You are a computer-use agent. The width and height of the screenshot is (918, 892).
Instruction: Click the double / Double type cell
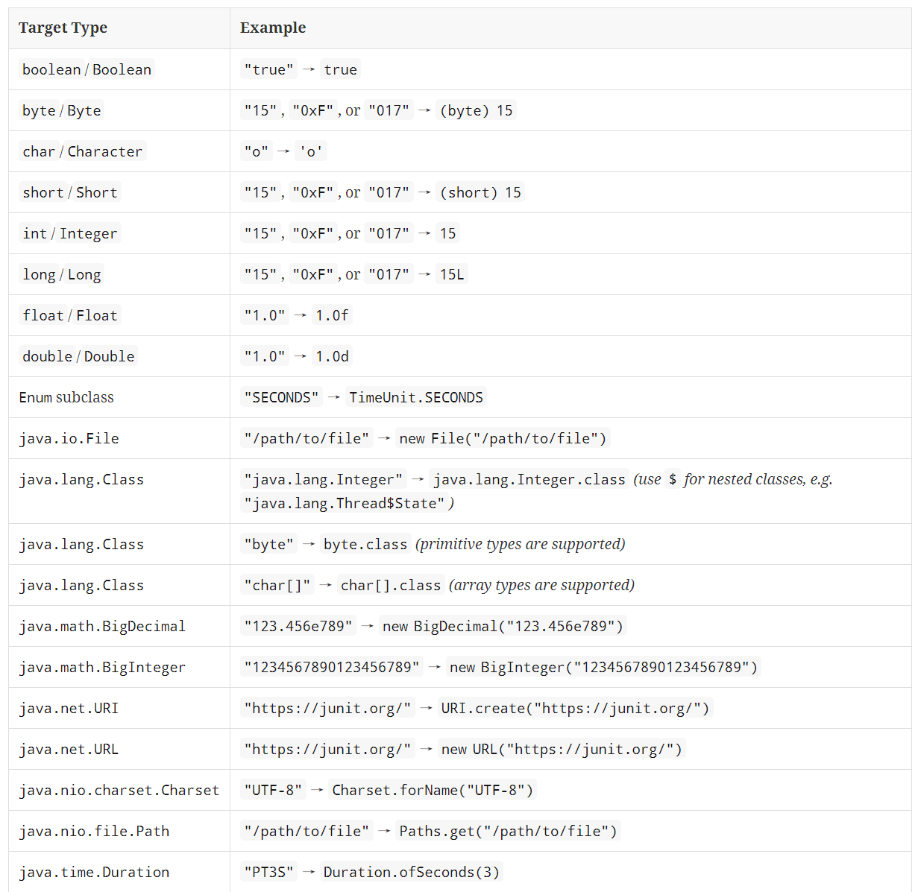78,356
